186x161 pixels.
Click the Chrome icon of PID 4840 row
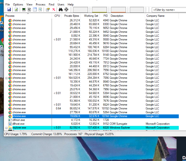[x=10, y=20]
